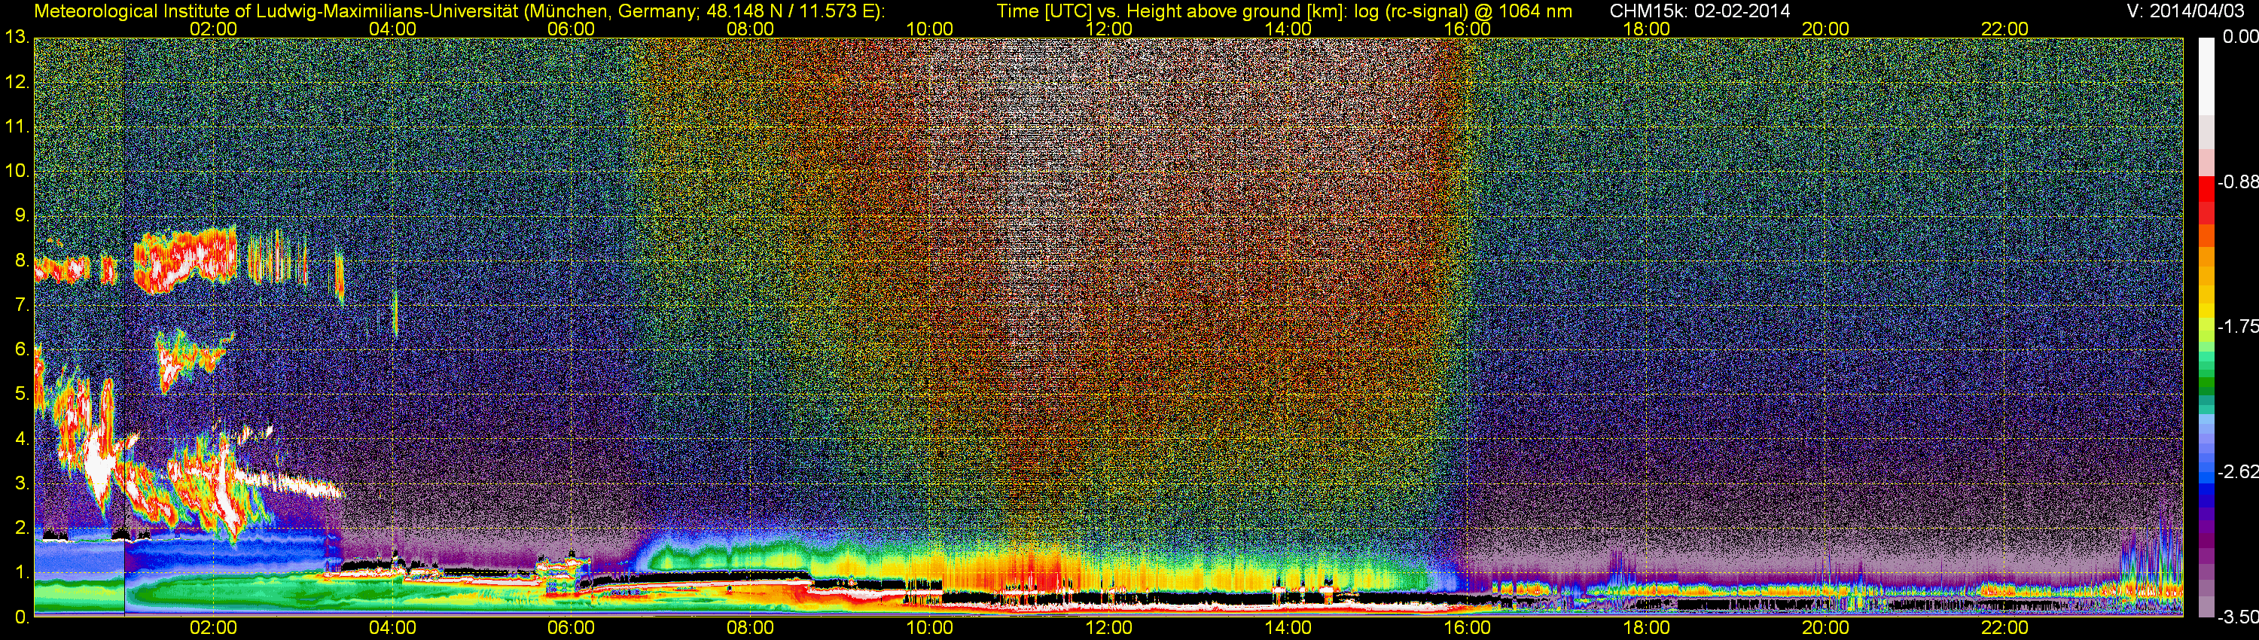
Task: Click the 7. km height axis label
Action: (22, 305)
